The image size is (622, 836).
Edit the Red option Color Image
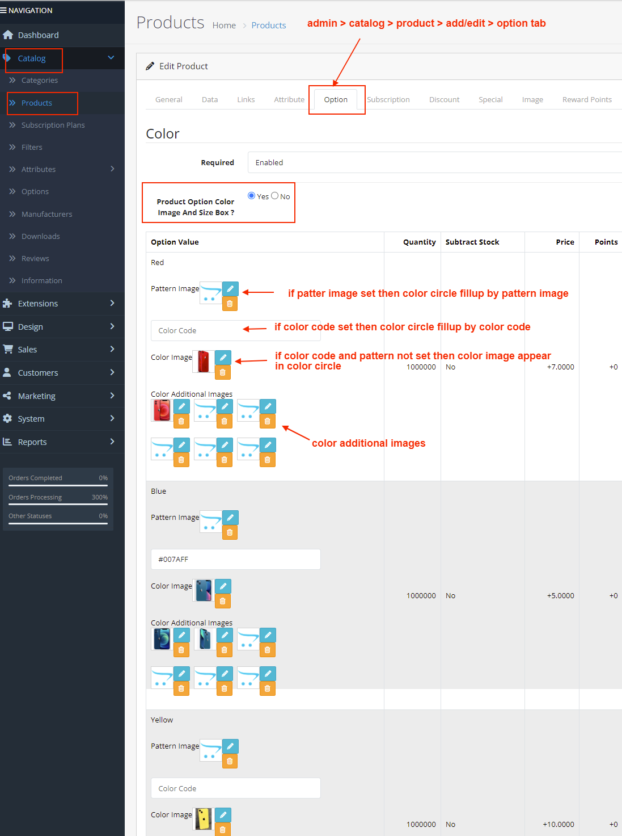point(223,358)
